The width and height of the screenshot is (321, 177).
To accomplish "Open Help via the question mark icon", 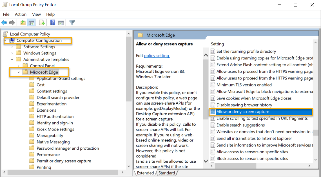I will point(52,23).
